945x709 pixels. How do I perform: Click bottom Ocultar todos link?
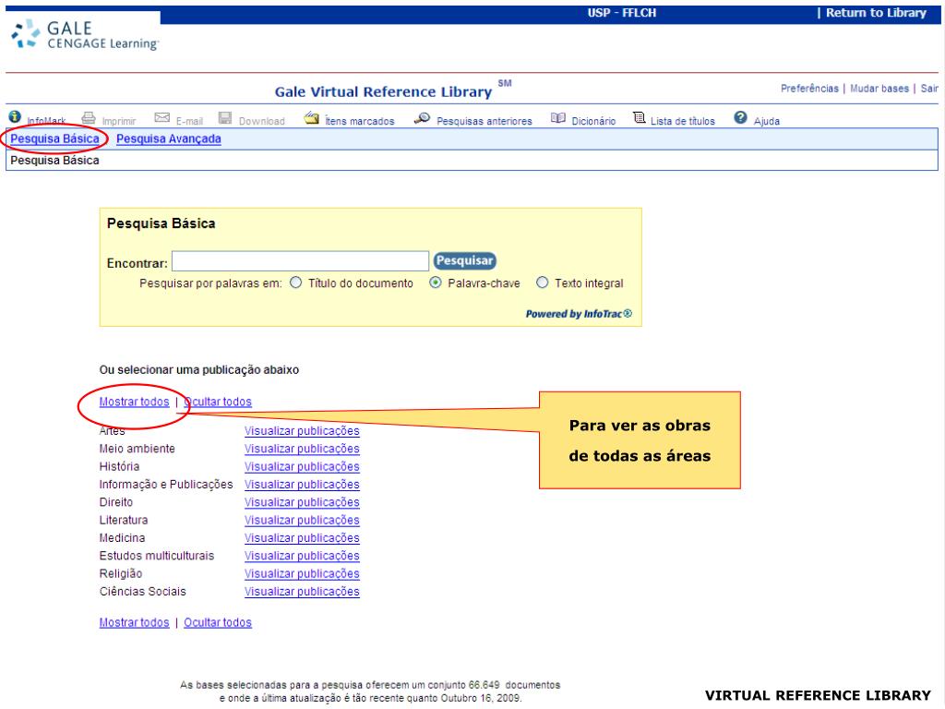(218, 622)
